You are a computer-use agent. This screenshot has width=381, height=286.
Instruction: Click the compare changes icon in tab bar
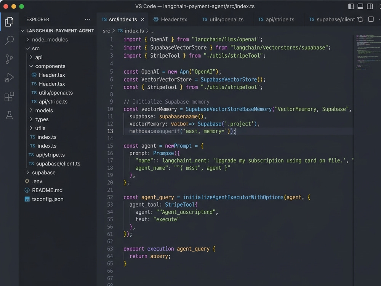(x=360, y=19)
